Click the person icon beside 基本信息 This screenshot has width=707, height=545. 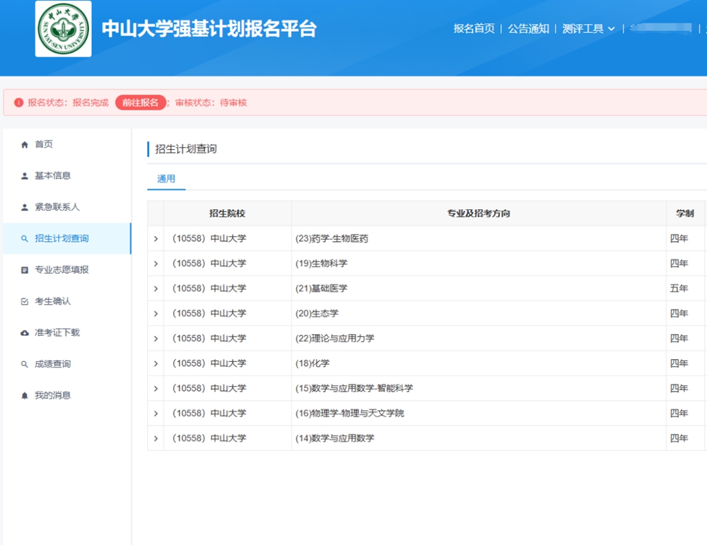(x=25, y=176)
